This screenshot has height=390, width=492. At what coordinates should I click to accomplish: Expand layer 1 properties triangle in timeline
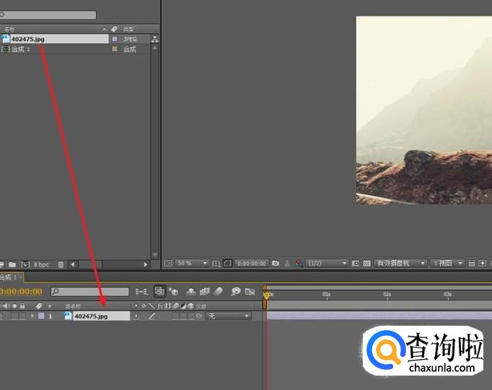[x=32, y=316]
